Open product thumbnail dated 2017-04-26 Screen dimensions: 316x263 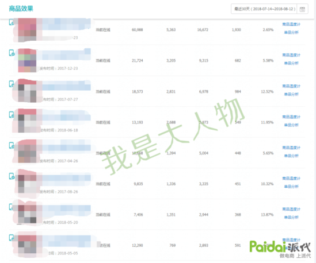click(27, 152)
